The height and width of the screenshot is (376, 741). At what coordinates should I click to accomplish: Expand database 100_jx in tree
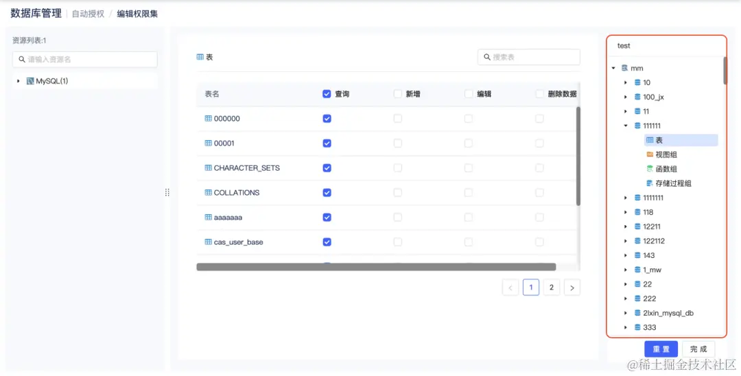[x=626, y=97]
